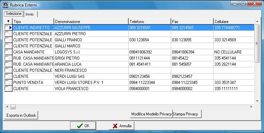Click the Stampa Privacy button
The height and width of the screenshot is (133, 264).
click(x=187, y=114)
